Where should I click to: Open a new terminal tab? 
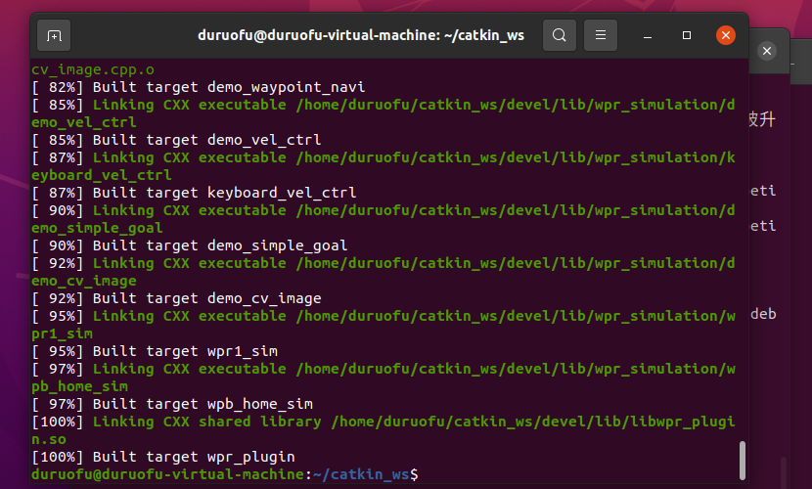pyautogui.click(x=54, y=36)
